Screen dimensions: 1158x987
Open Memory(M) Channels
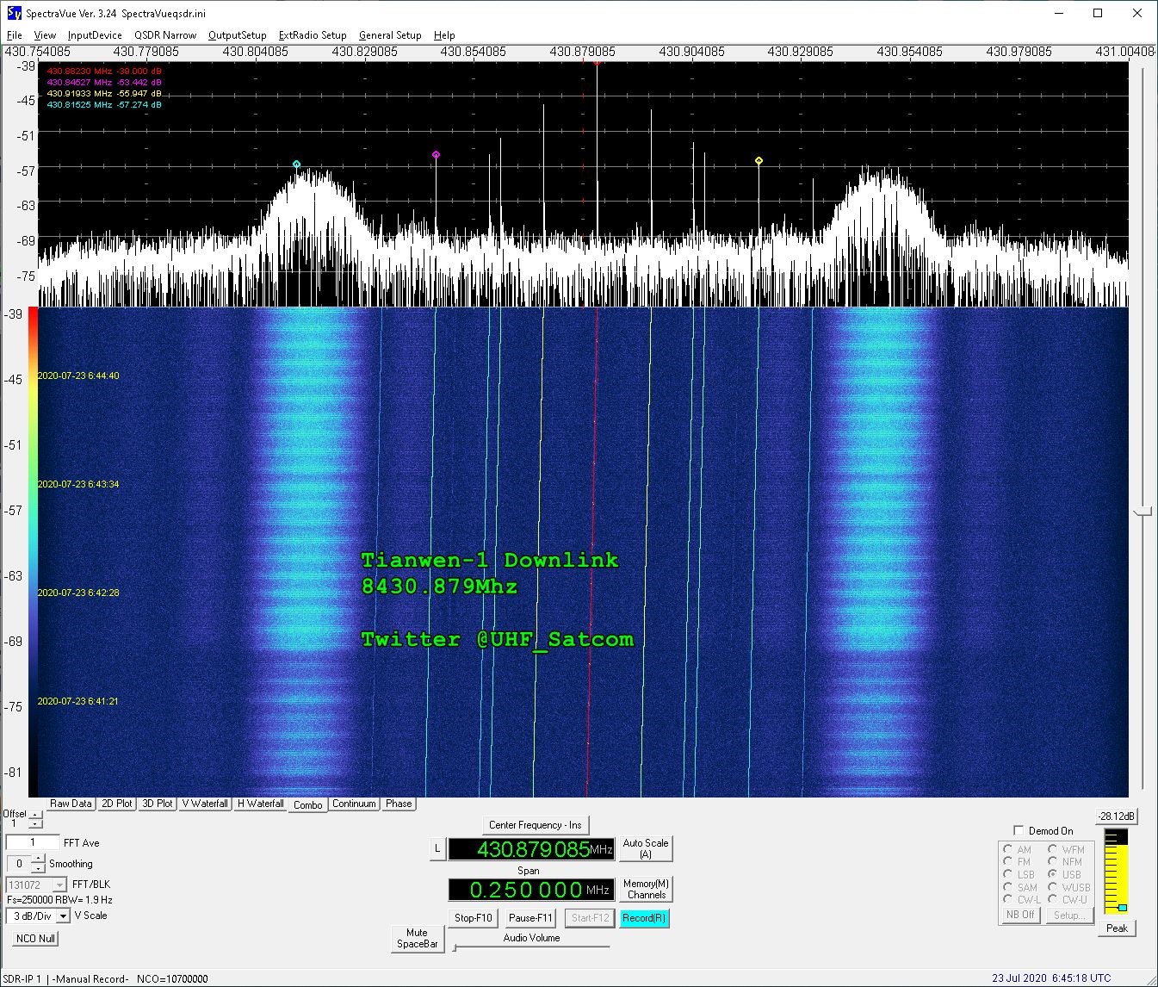(646, 889)
